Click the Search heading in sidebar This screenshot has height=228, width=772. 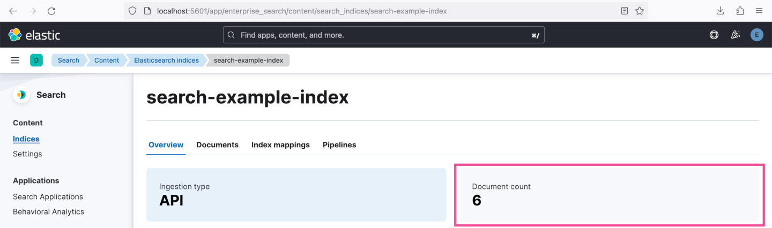[51, 95]
